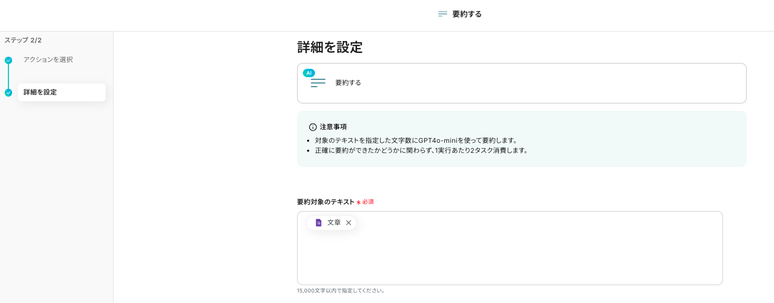Click the 要約対象のテキスト field label
Image resolution: width=774 pixels, height=303 pixels.
tap(325, 202)
